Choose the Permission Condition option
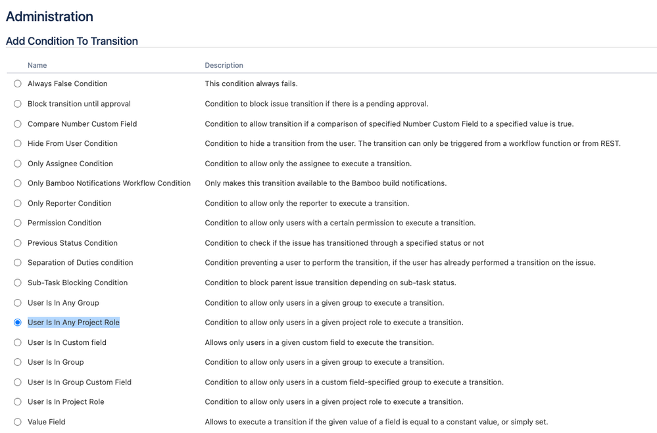The image size is (657, 433). pyautogui.click(x=17, y=223)
